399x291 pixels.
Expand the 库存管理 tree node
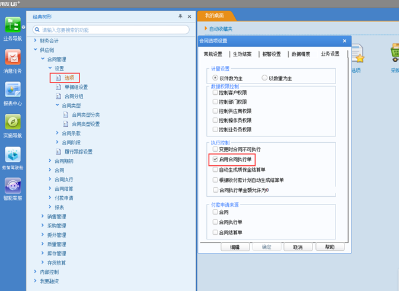tap(43, 253)
